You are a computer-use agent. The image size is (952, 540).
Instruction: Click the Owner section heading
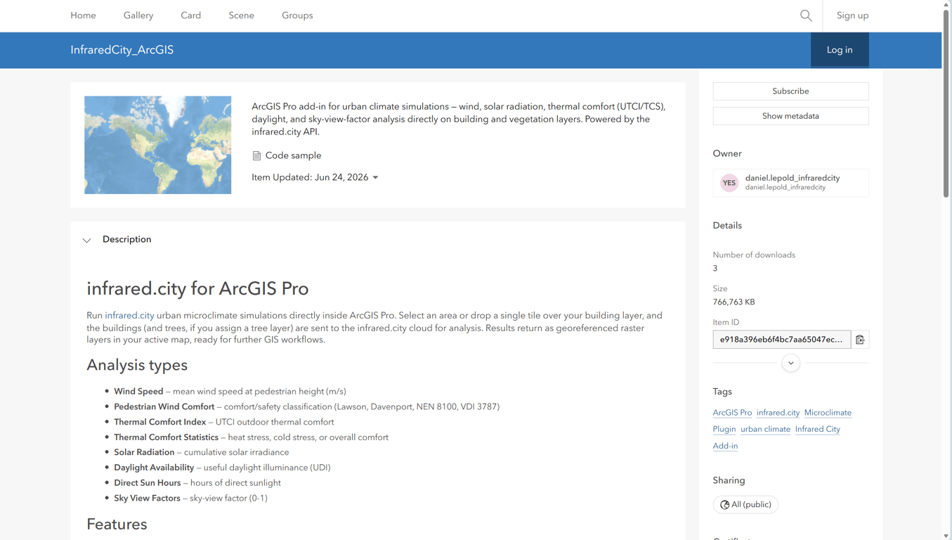[x=727, y=154]
